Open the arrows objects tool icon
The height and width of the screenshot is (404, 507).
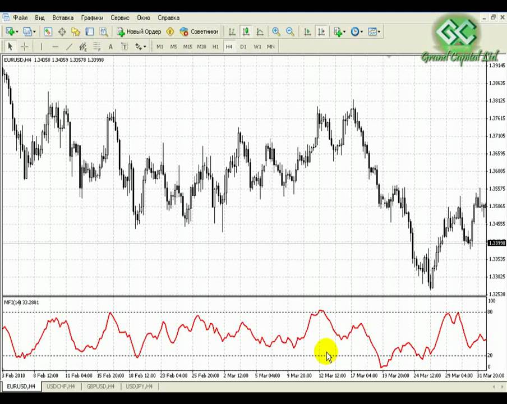(138, 47)
